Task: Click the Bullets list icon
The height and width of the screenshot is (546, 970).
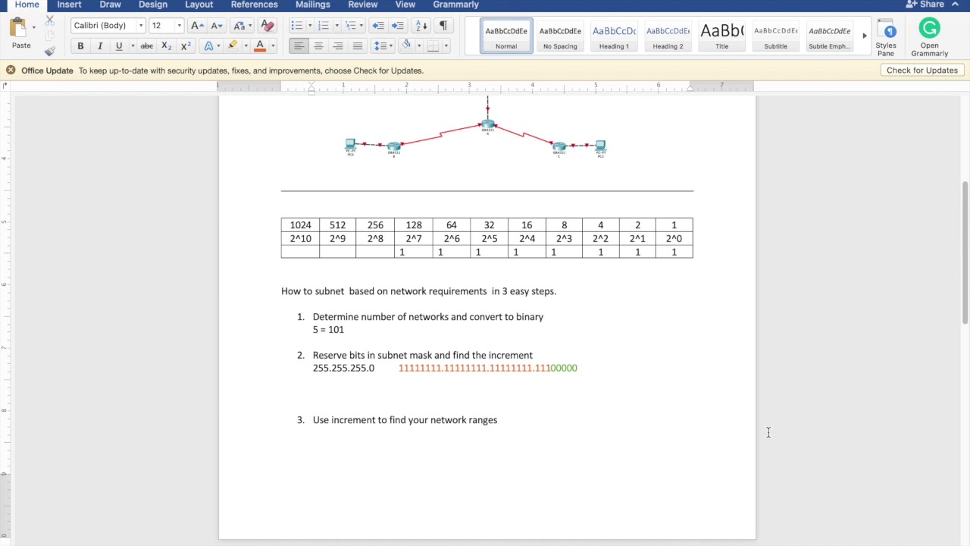Action: pos(296,26)
